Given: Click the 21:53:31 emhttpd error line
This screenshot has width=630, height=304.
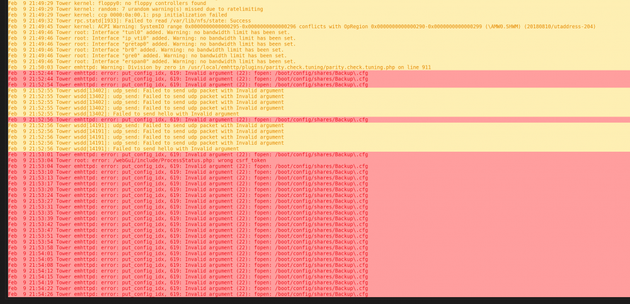Looking at the screenshot, I should click(188, 207).
